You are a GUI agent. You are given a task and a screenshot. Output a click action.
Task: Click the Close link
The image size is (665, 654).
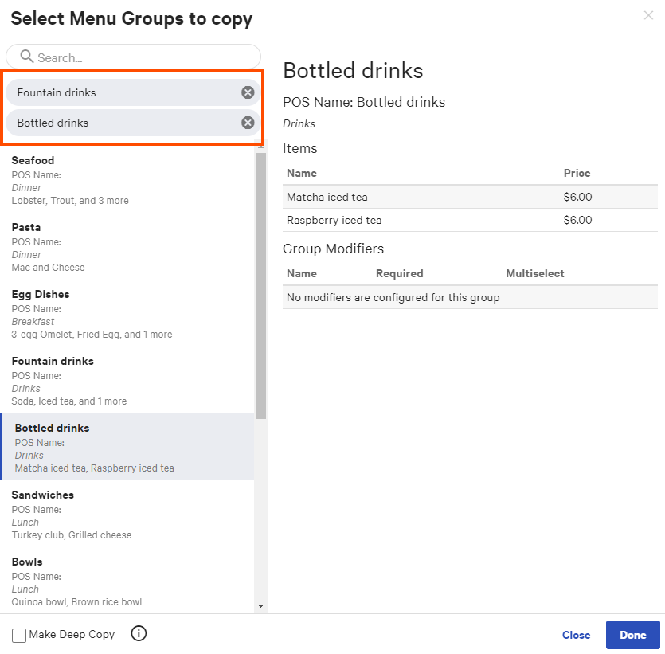[576, 635]
